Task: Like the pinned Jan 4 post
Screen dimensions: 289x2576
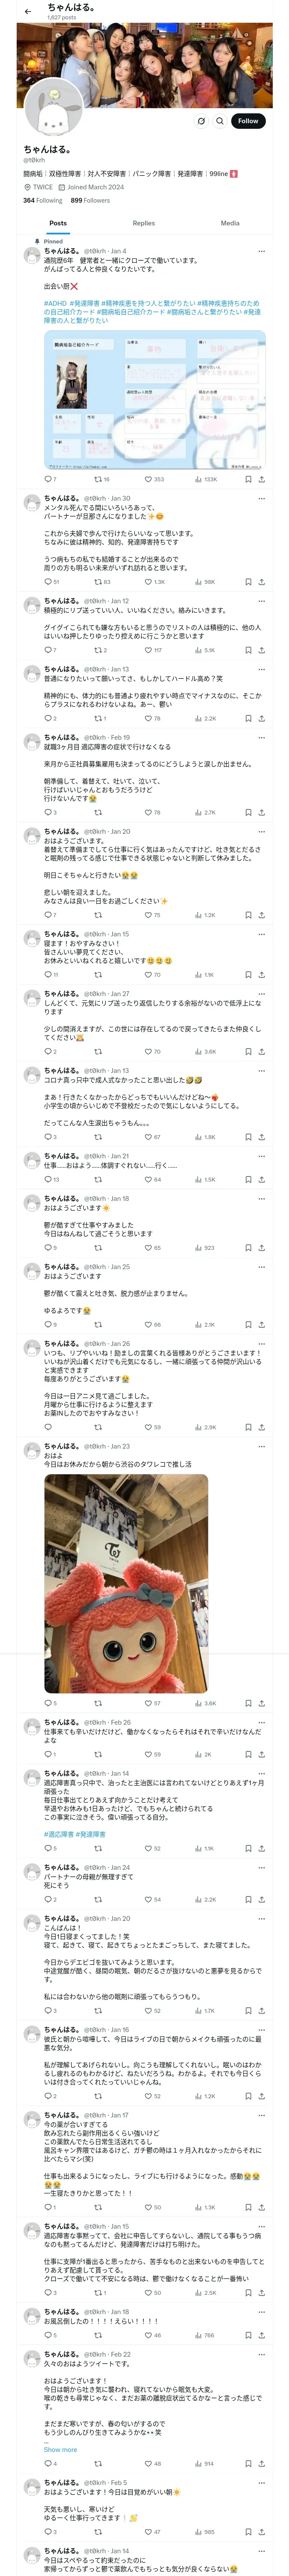Action: click(x=149, y=479)
